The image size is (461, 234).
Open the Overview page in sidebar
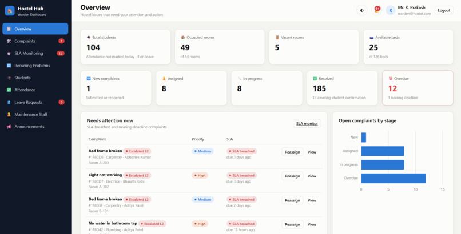pyautogui.click(x=35, y=29)
